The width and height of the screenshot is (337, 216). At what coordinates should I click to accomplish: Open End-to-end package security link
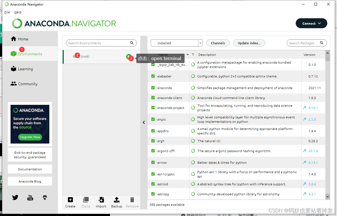[x=30, y=155]
